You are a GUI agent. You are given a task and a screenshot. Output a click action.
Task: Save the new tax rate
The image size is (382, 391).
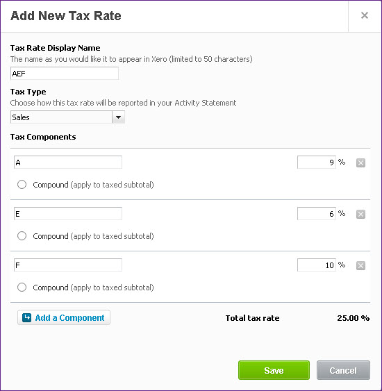(274, 370)
